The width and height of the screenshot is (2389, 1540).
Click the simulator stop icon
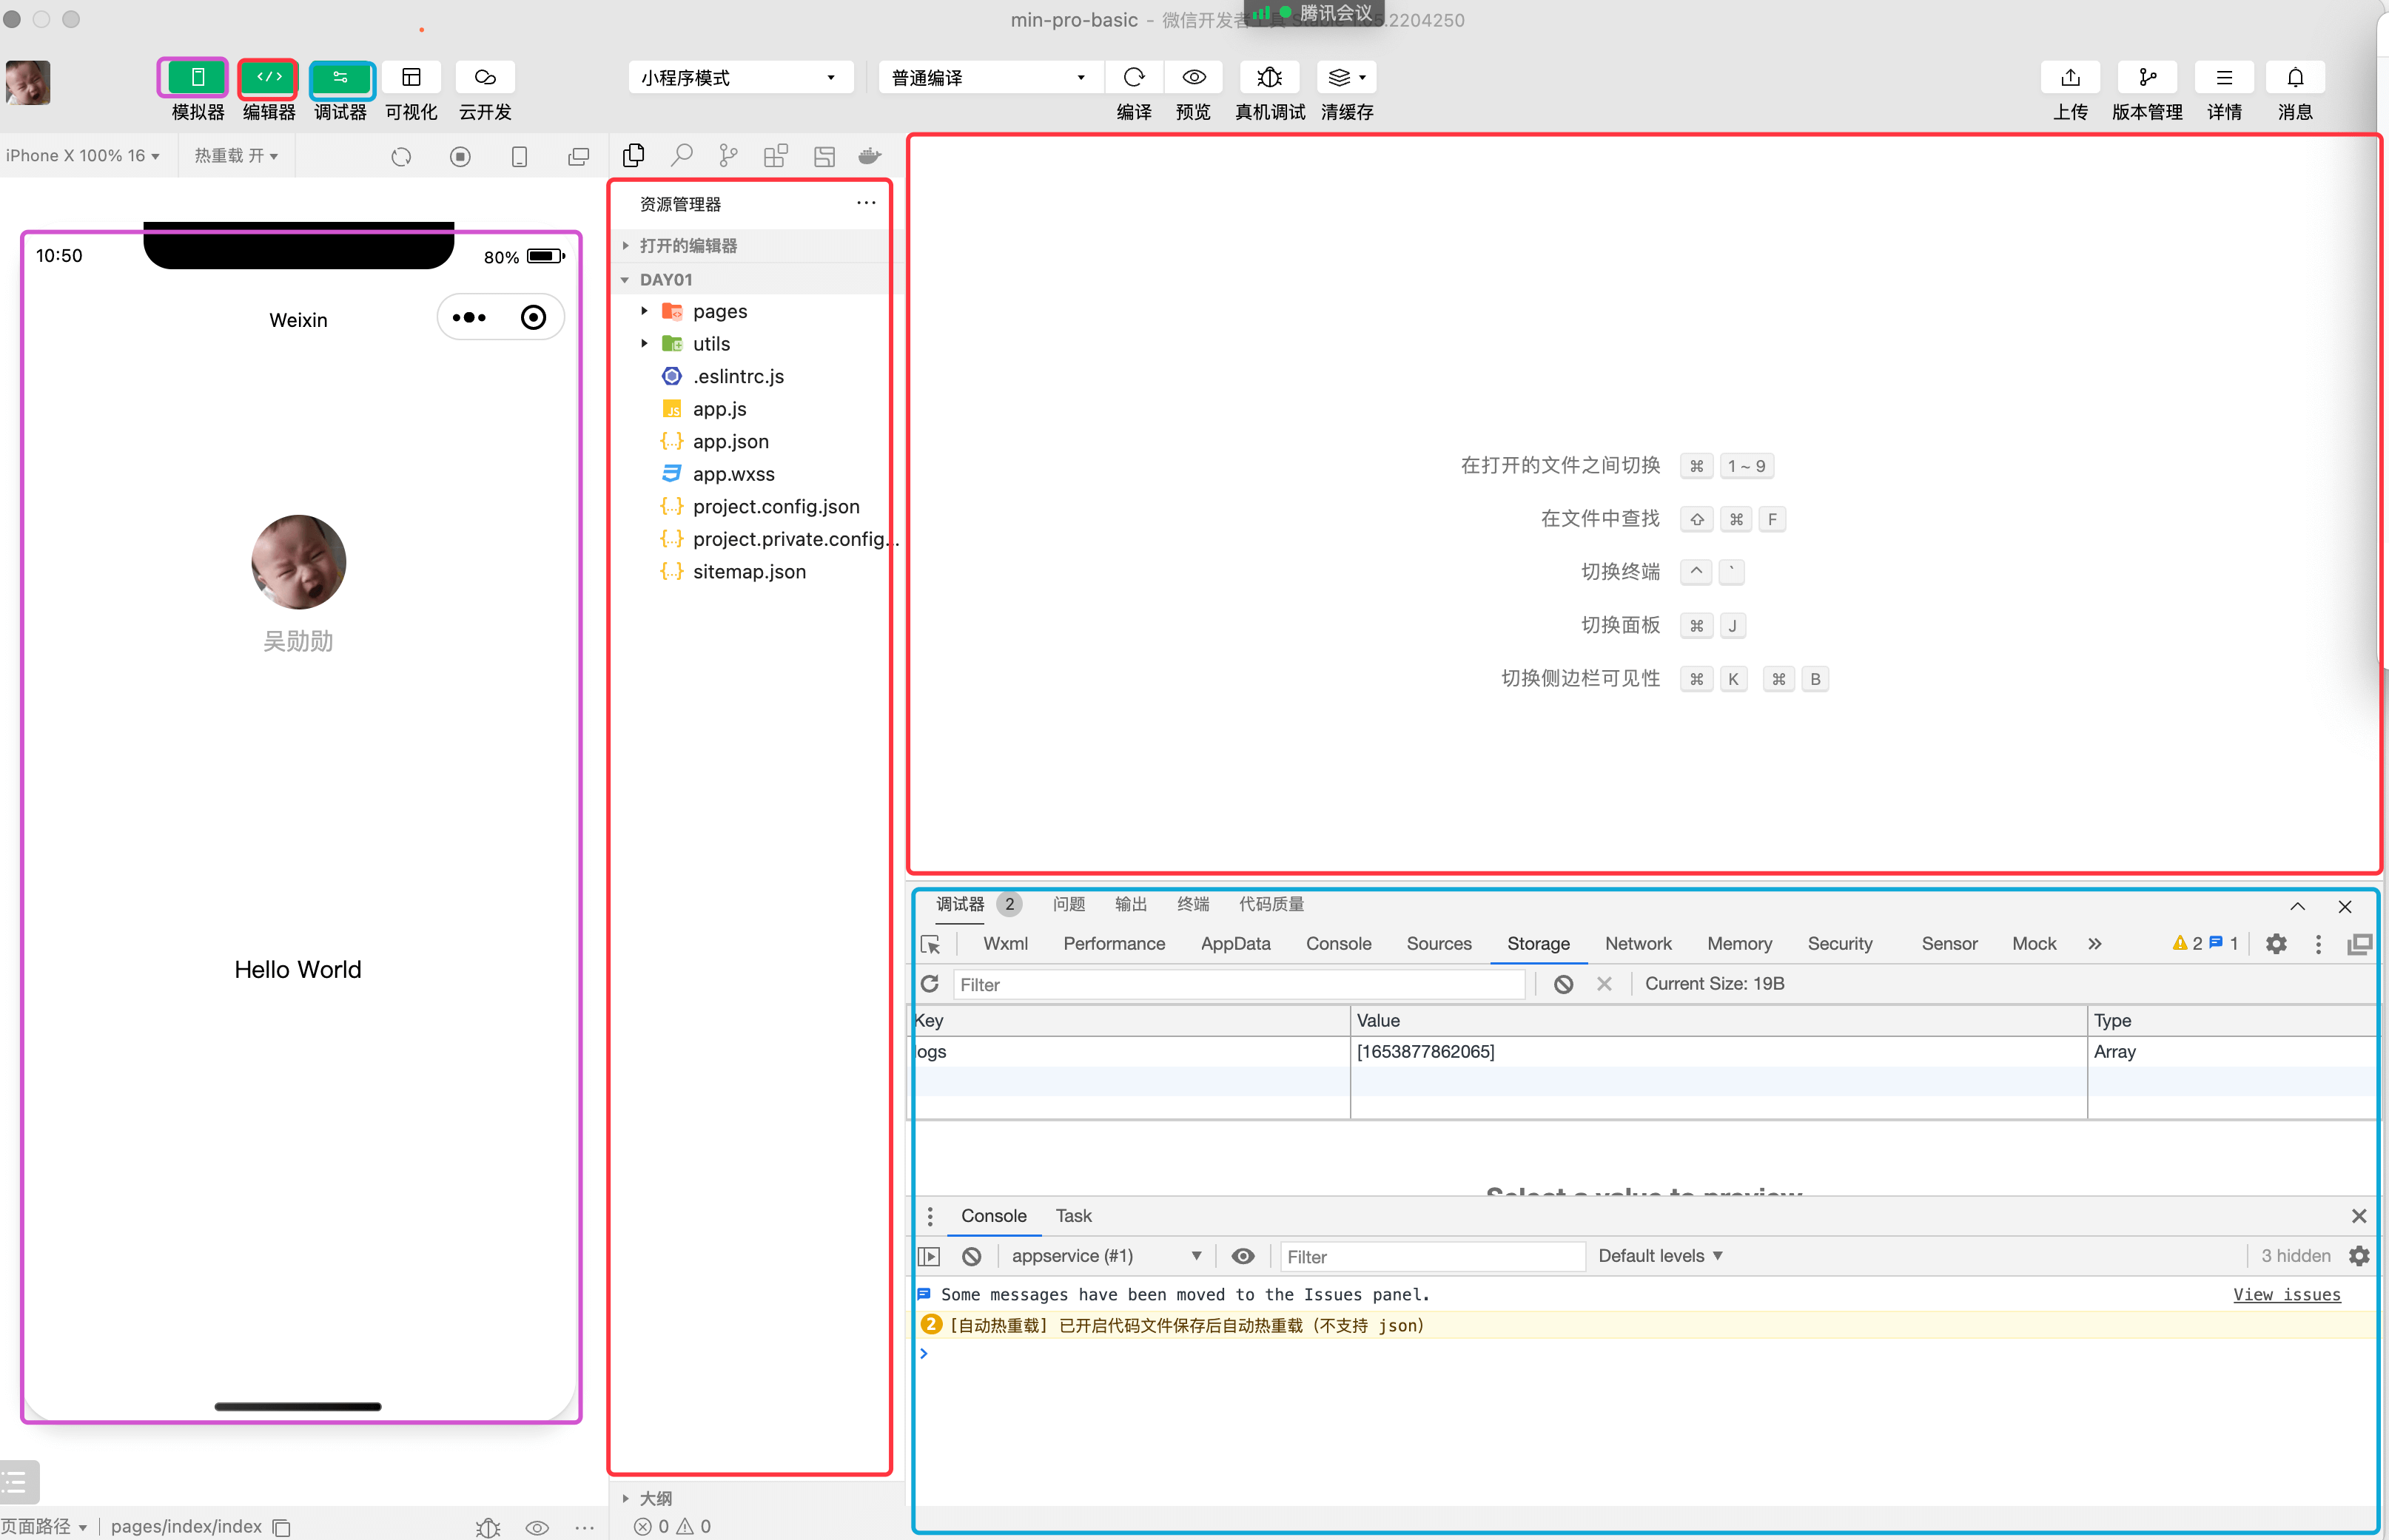tap(460, 157)
